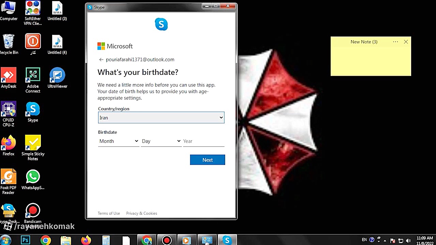Select the Simple Sticky Notes desktop shortcut
Image resolution: width=436 pixels, height=245 pixels.
tap(33, 148)
